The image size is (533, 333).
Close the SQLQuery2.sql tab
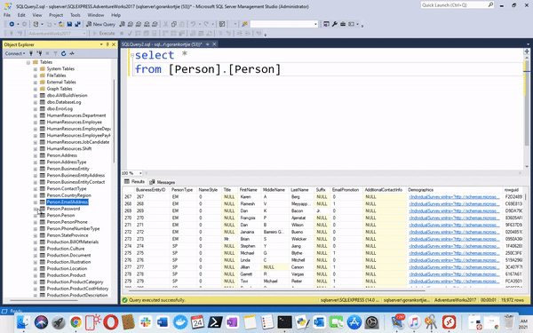[x=214, y=44]
